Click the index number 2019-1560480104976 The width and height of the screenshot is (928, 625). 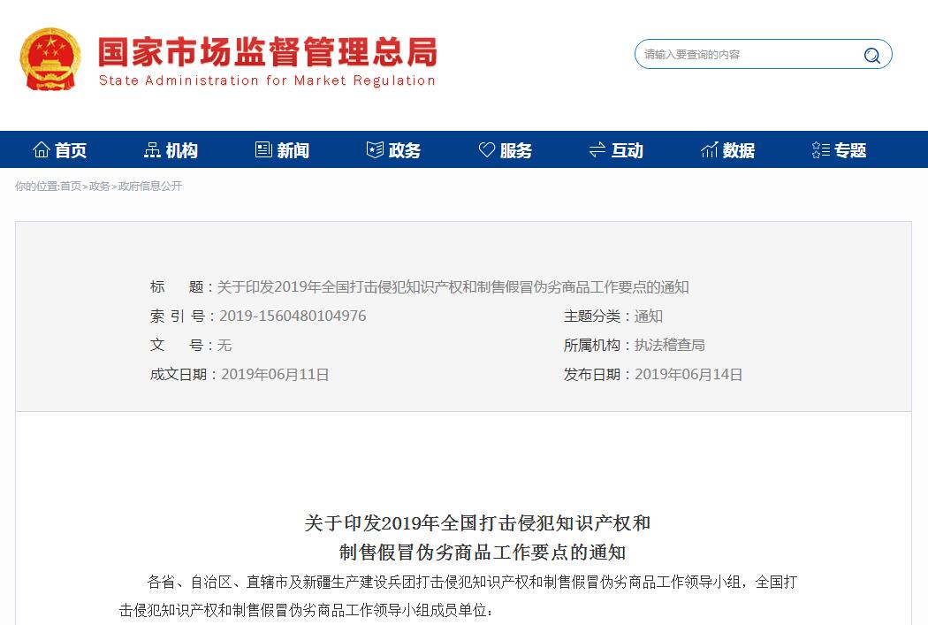(x=293, y=316)
